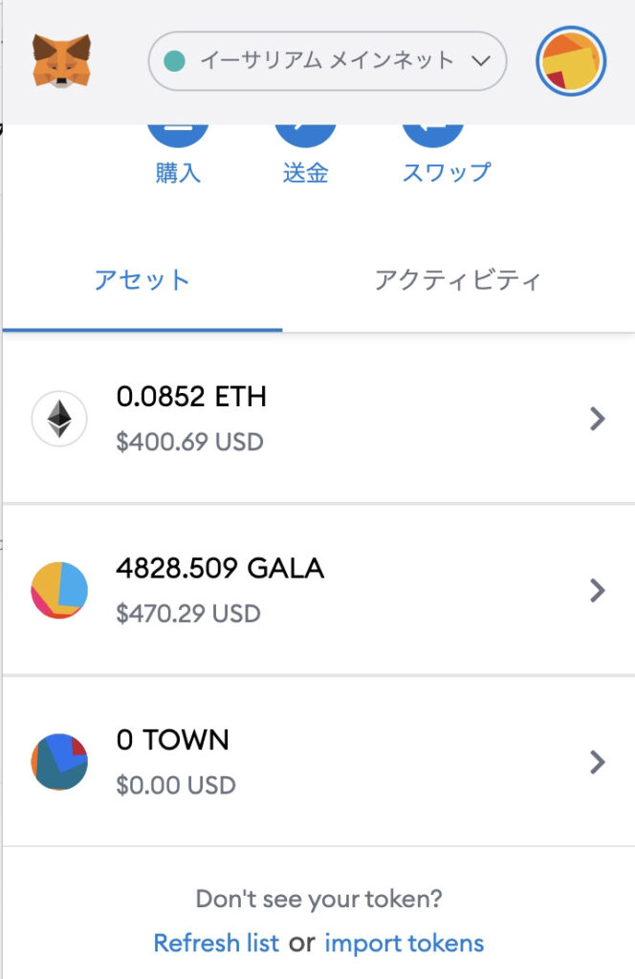Click the import tokens link
Screen dimensions: 635x979
(x=404, y=943)
